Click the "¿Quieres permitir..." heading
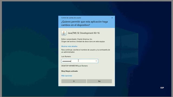Viewport: 173px width, 97px height. pos(85,23)
